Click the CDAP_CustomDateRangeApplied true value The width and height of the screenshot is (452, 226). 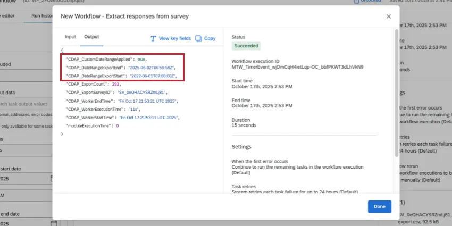[141, 60]
